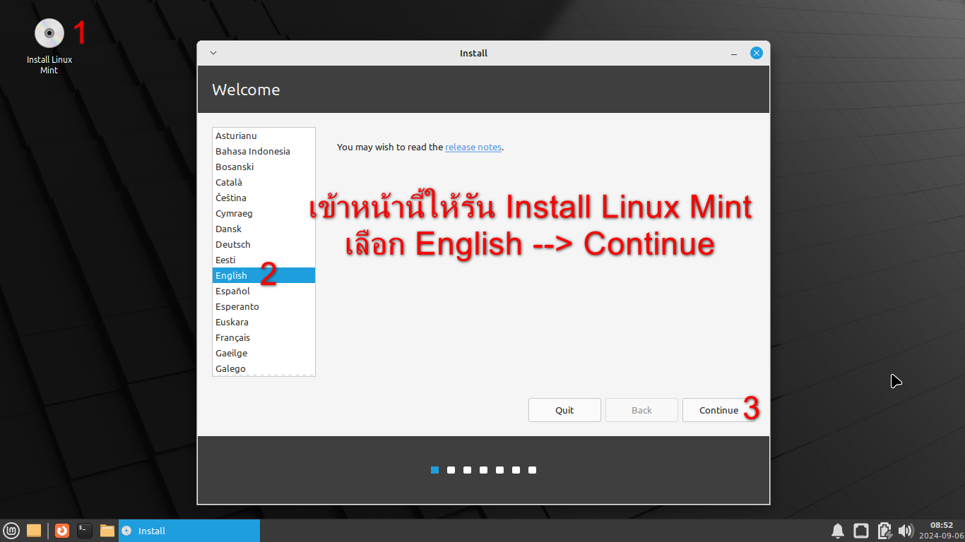Click the Install window taskbar entry

(x=189, y=531)
